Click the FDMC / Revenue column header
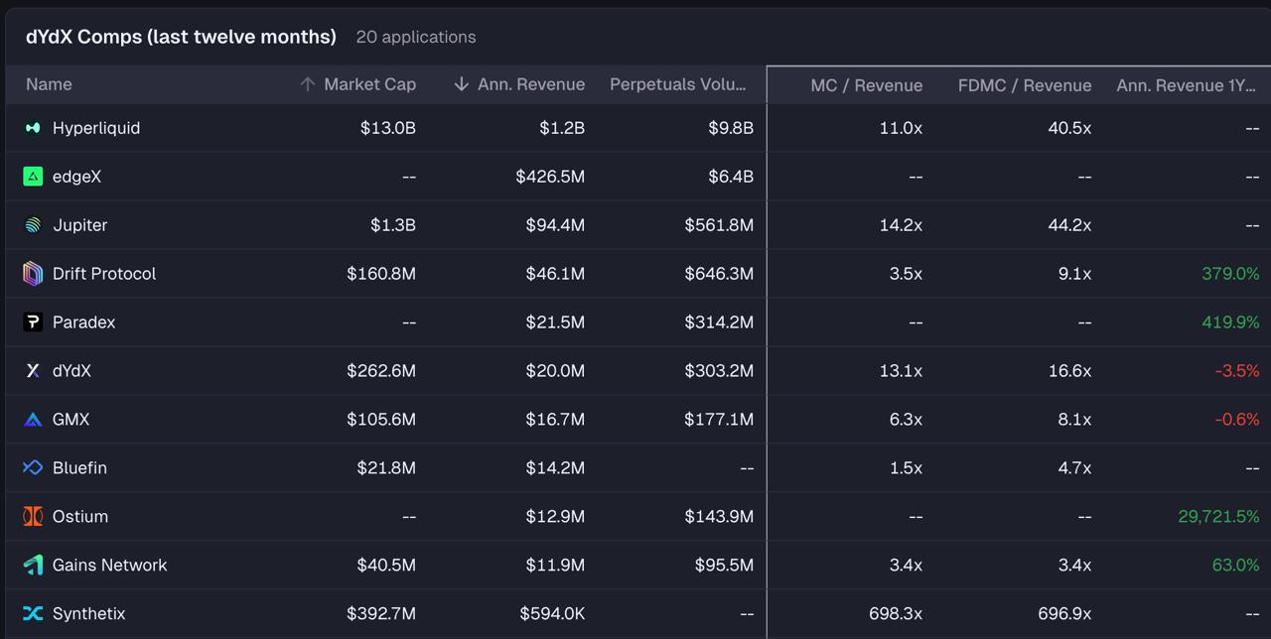1271x639 pixels. 1024,85
